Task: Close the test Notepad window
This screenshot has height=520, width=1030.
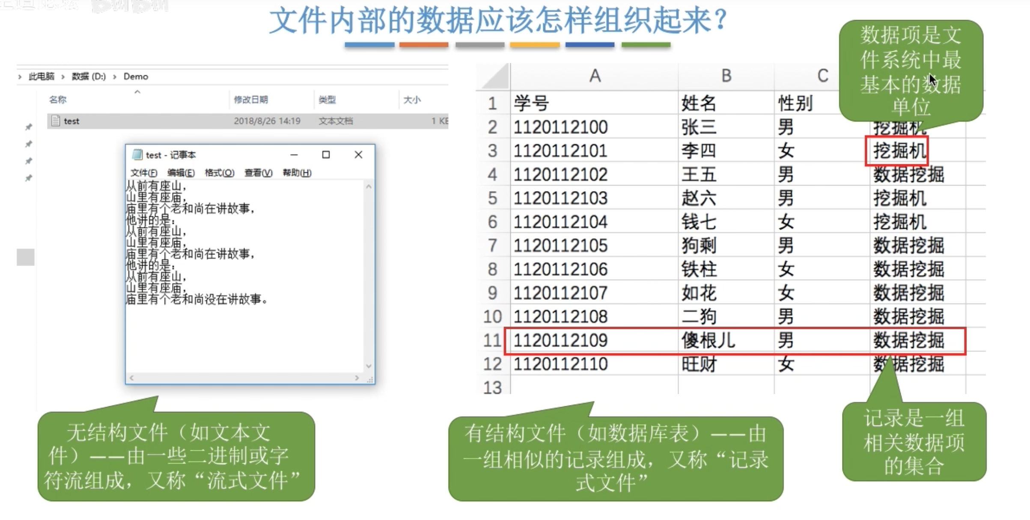Action: tap(358, 154)
